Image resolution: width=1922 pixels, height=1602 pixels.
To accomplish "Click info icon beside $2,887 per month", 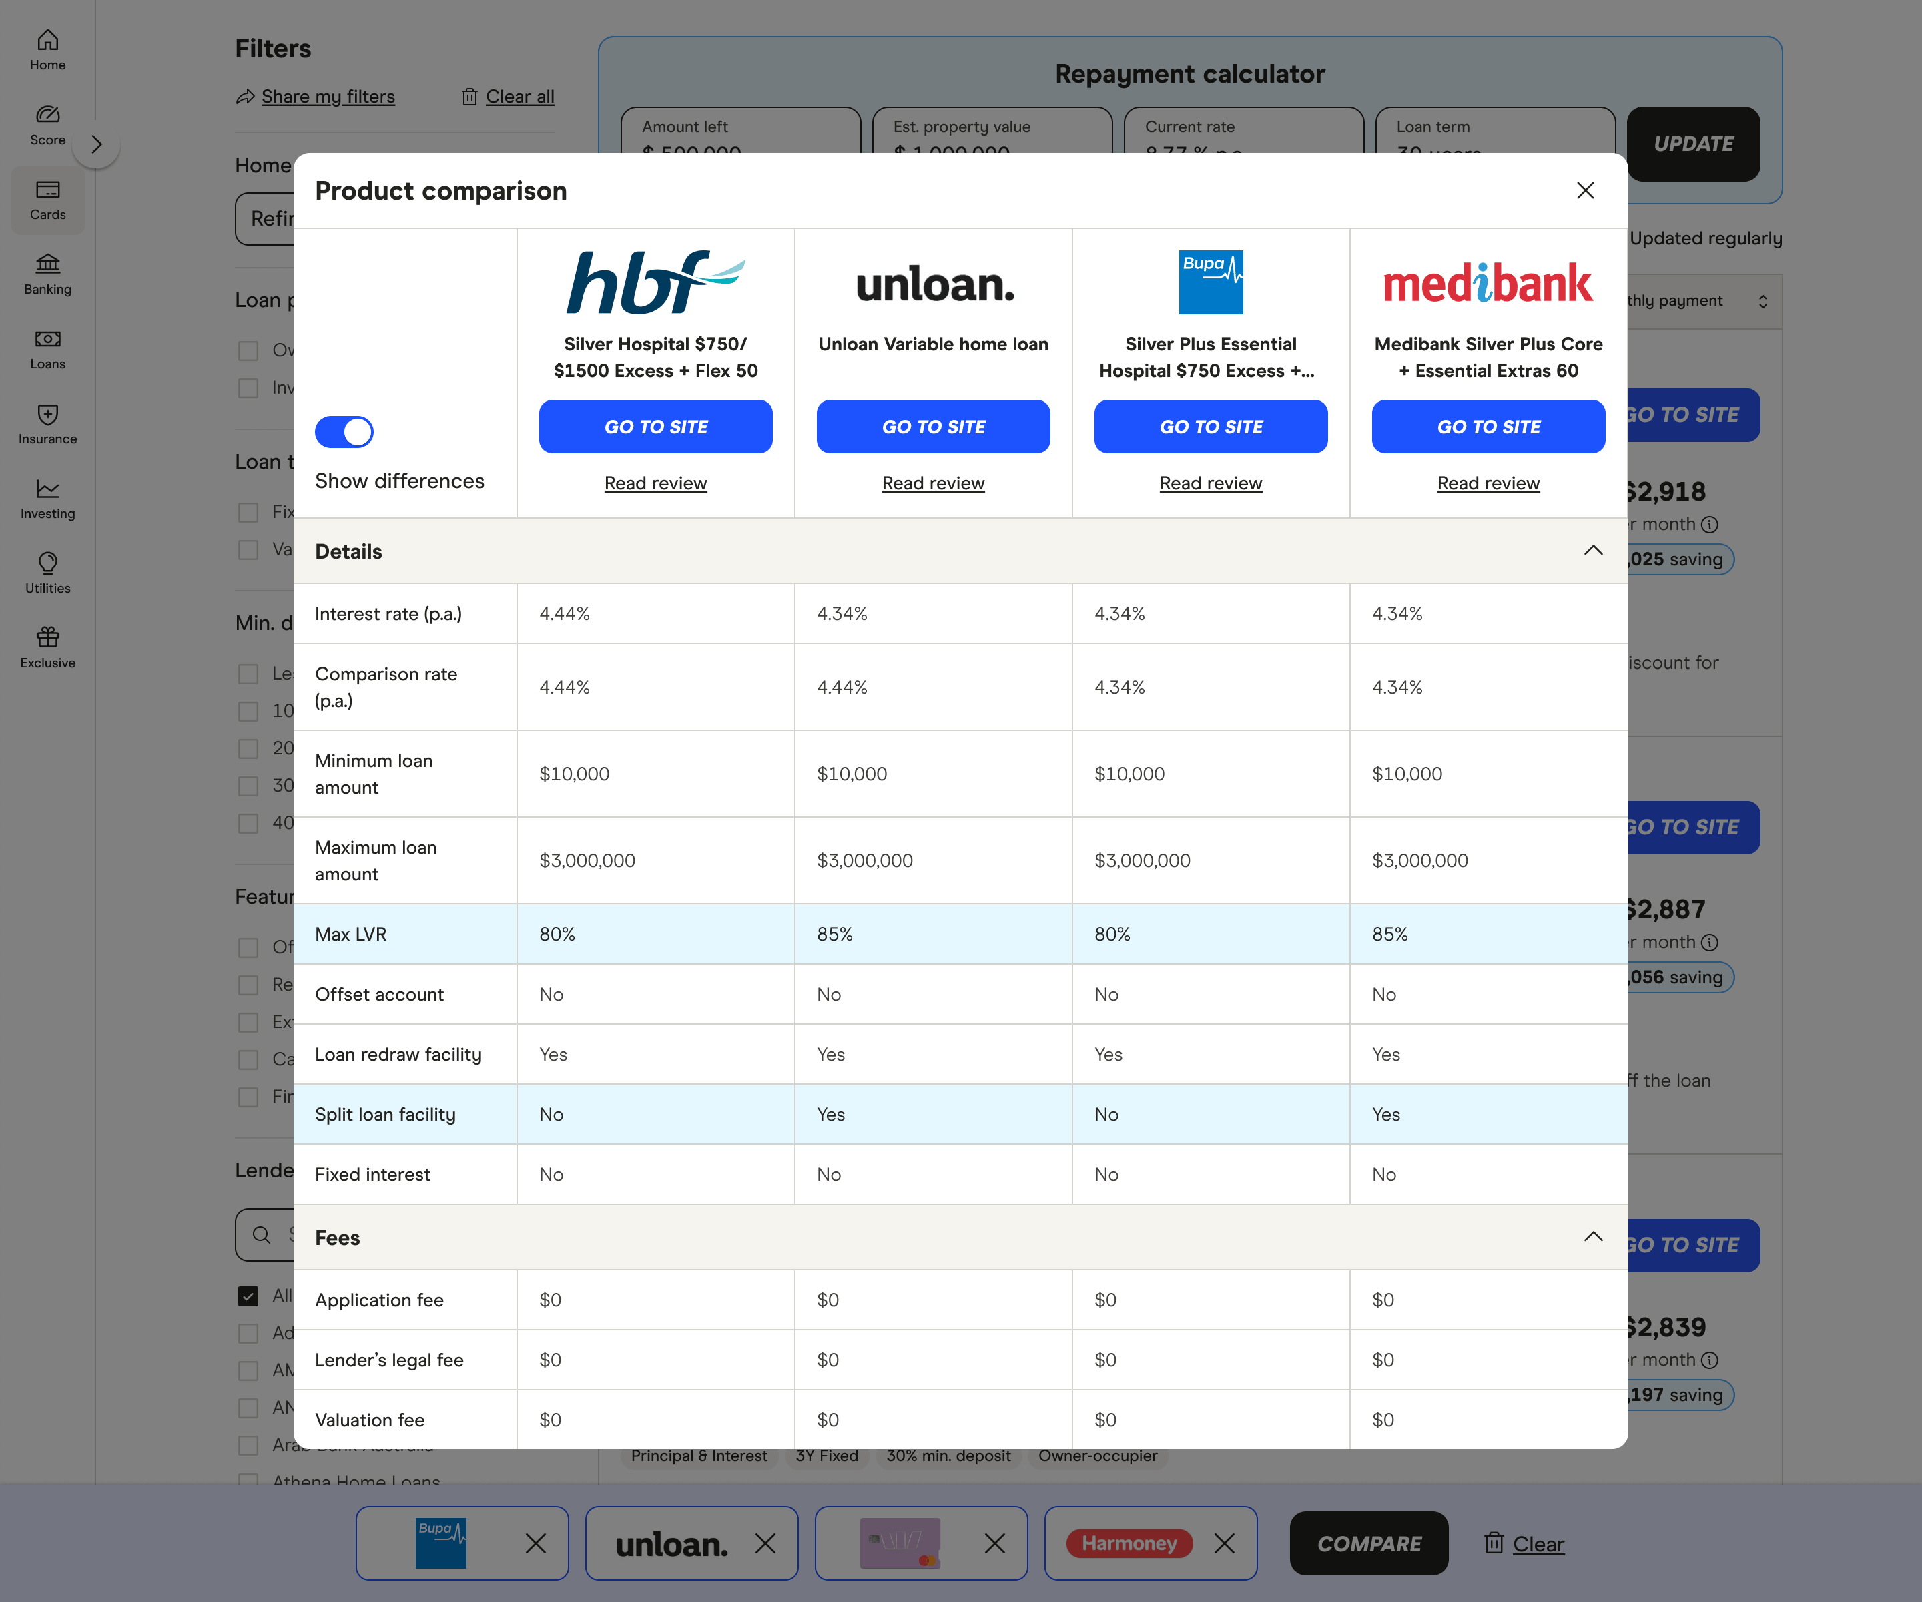I will 1710,942.
